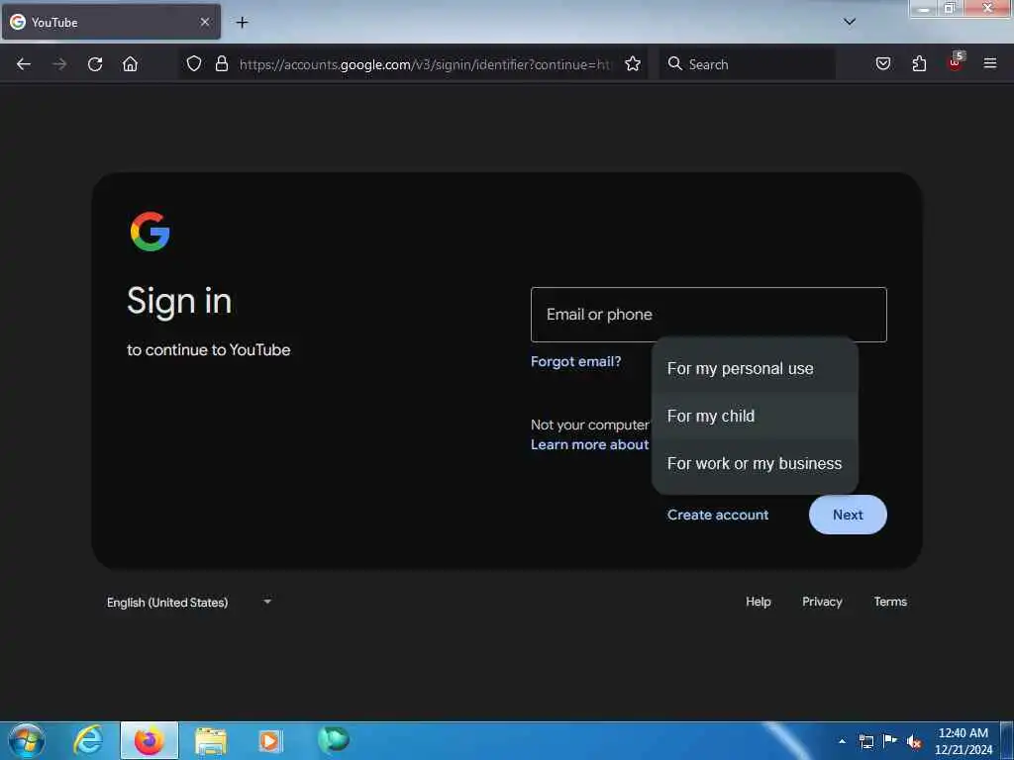
Task: Open Windows Explorer folder icon
Action: point(211,740)
